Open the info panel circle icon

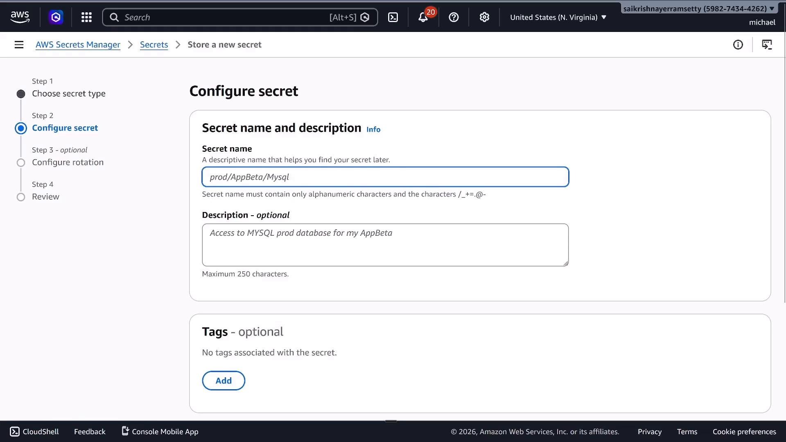[738, 45]
